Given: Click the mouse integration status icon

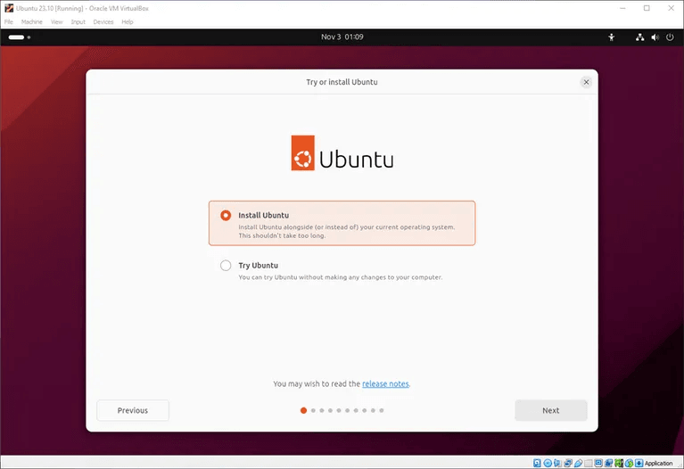Looking at the screenshot, I should (x=629, y=463).
